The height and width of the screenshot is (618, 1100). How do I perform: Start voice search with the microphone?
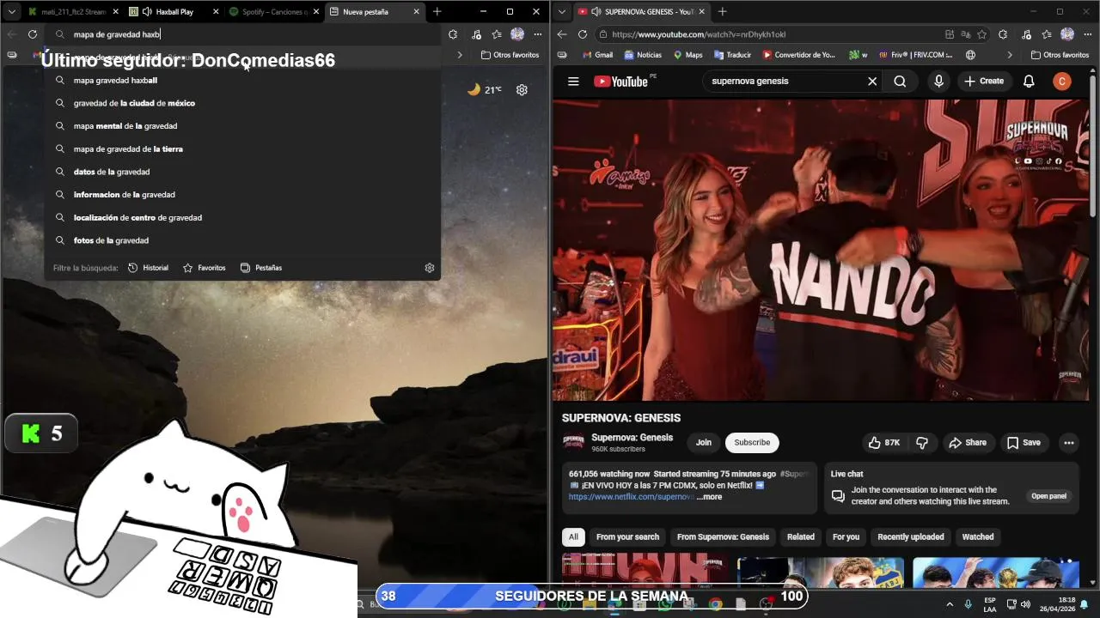tap(938, 82)
